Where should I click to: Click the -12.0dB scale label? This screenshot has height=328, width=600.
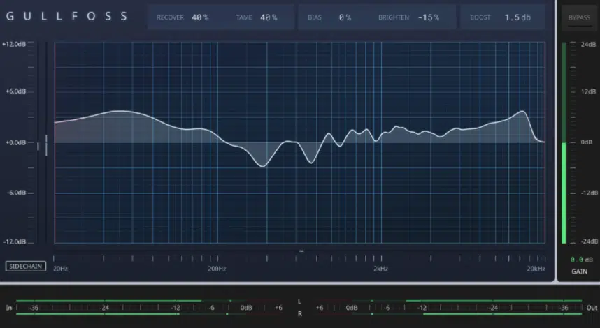[15, 241]
